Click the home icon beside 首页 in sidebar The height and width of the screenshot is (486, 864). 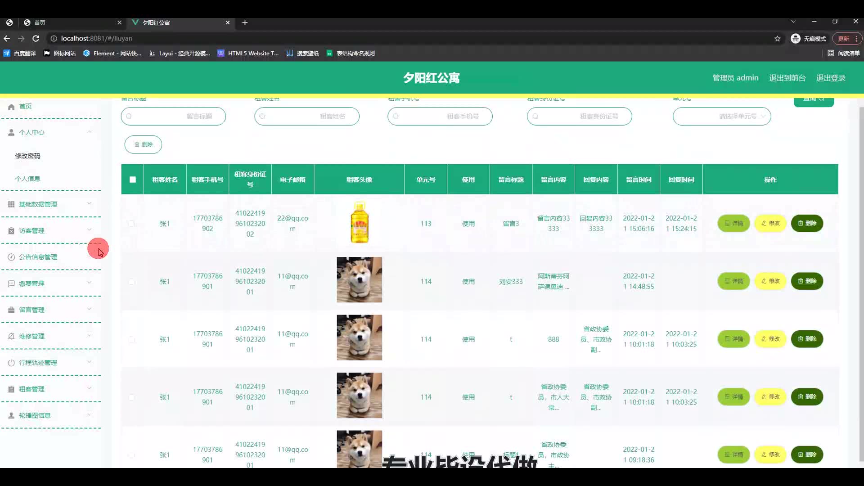(11, 107)
